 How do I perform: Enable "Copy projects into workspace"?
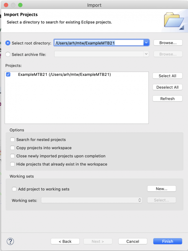[12, 148]
